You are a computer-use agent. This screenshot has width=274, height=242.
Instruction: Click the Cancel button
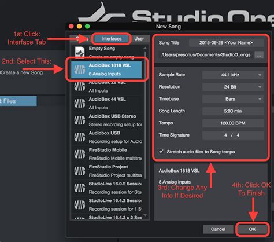(x=218, y=229)
